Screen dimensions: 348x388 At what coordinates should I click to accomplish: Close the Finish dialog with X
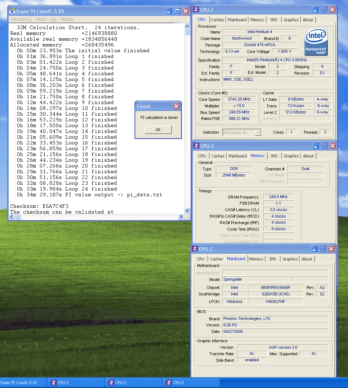pyautogui.click(x=176, y=106)
